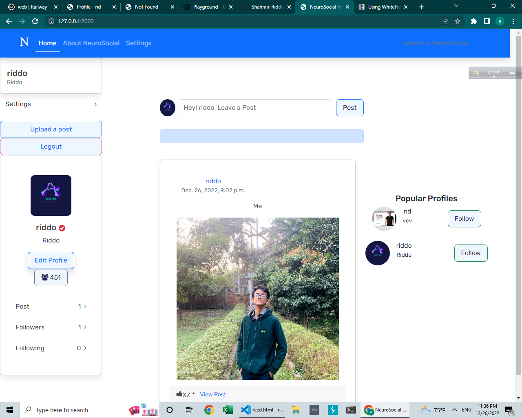
Task: Toggle the browser side panel icon
Action: click(487, 21)
